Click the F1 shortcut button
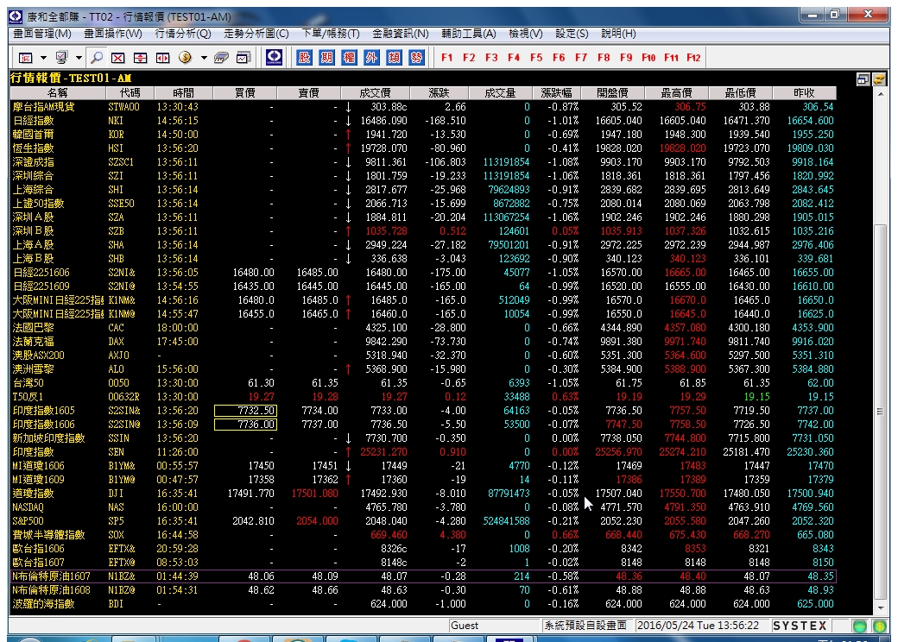Image resolution: width=898 pixels, height=642 pixels. pyautogui.click(x=447, y=58)
